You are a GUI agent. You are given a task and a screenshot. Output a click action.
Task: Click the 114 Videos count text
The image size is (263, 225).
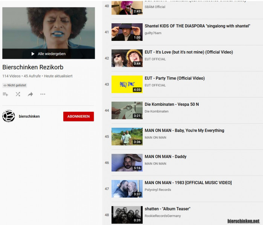point(11,76)
